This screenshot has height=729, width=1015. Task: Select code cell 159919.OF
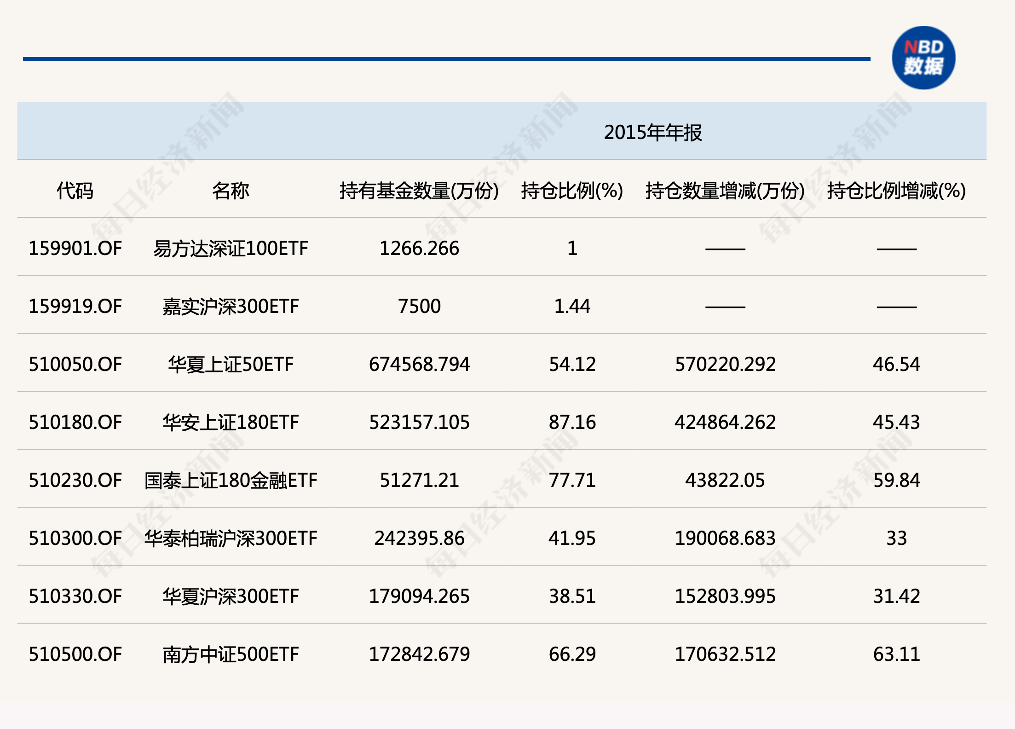75,307
